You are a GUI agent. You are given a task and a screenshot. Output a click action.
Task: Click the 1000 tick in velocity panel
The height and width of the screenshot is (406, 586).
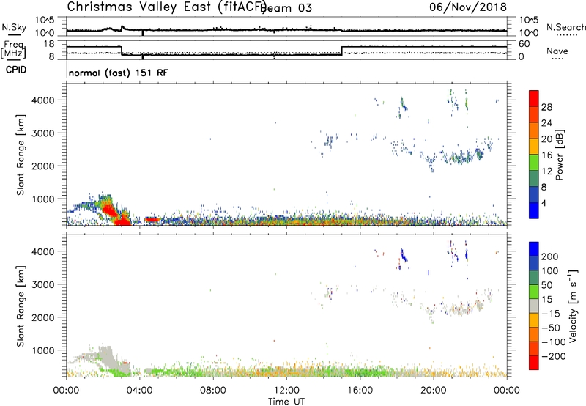44,350
